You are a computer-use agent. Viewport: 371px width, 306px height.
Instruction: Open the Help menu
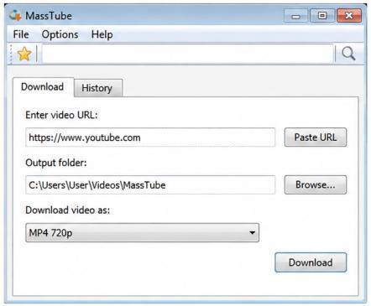coord(102,34)
